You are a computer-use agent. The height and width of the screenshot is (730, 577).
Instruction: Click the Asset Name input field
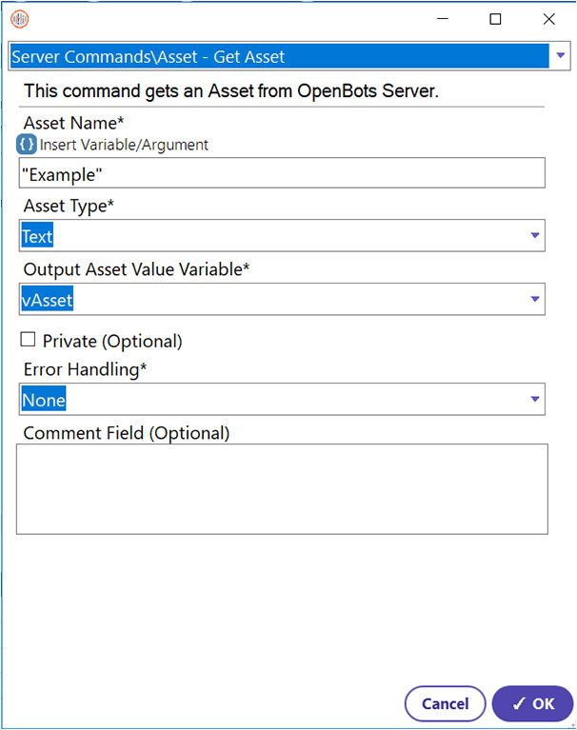click(x=282, y=173)
